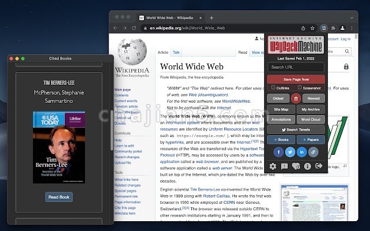
Task: Open the Current events sidebar link
Action: pyautogui.click(x=126, y=101)
